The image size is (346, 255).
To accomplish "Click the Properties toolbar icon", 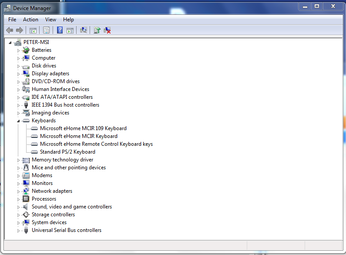I will 46,30.
